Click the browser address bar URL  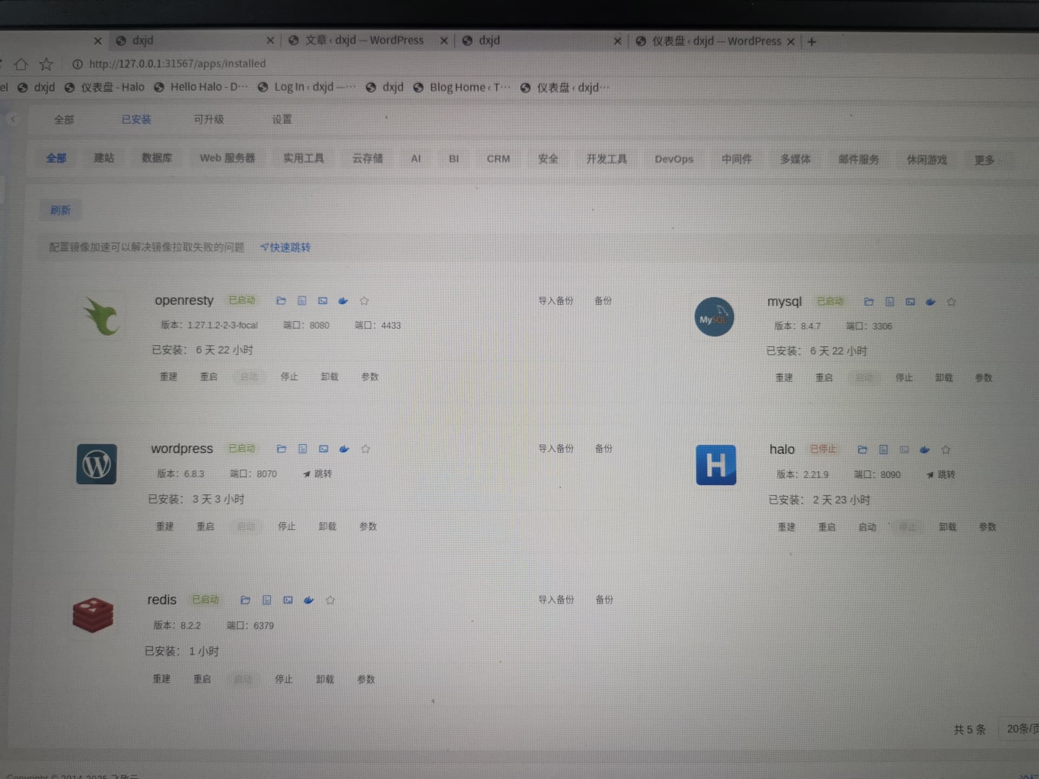(x=177, y=64)
